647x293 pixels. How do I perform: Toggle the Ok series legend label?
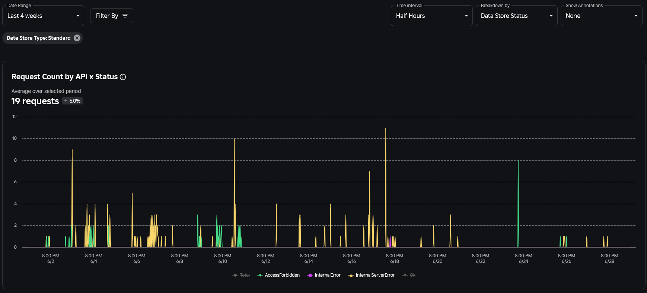(412, 275)
